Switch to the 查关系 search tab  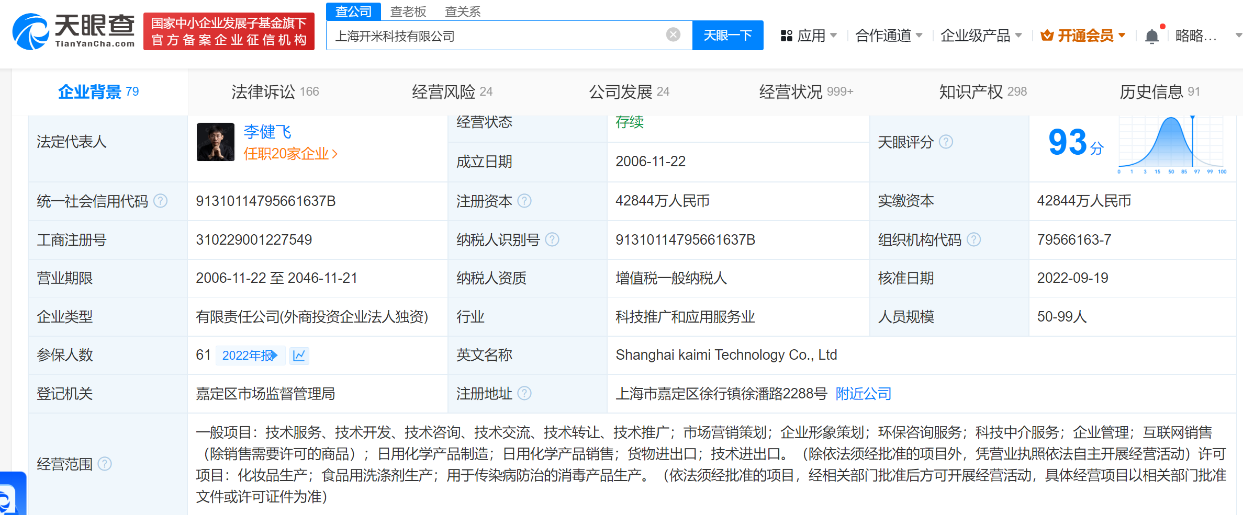[x=463, y=12]
